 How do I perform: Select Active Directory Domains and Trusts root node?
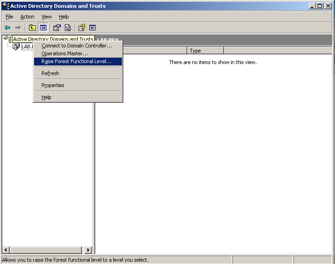(52, 40)
